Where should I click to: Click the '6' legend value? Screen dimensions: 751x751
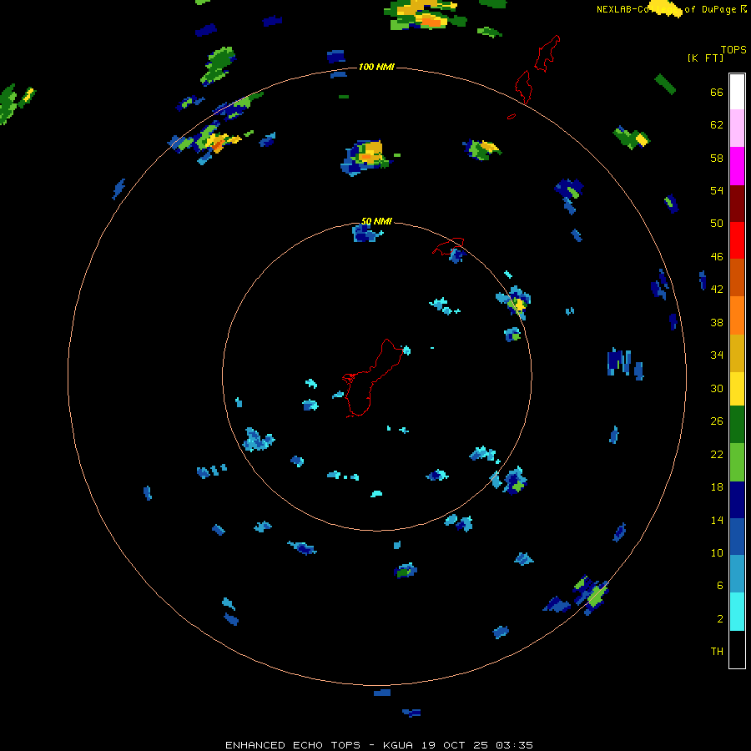click(x=720, y=585)
